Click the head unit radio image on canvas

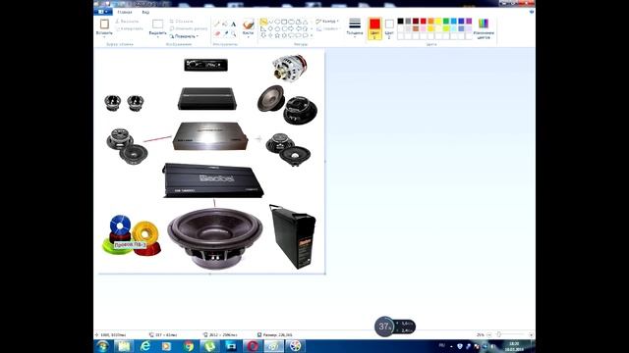(x=205, y=65)
